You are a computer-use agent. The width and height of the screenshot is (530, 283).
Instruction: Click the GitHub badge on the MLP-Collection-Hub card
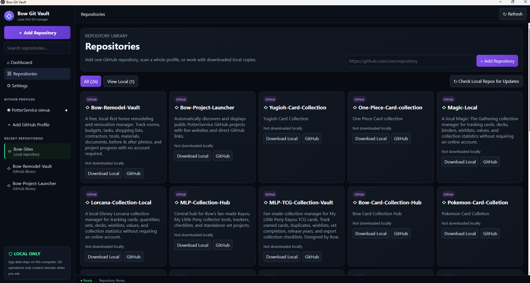point(181,194)
